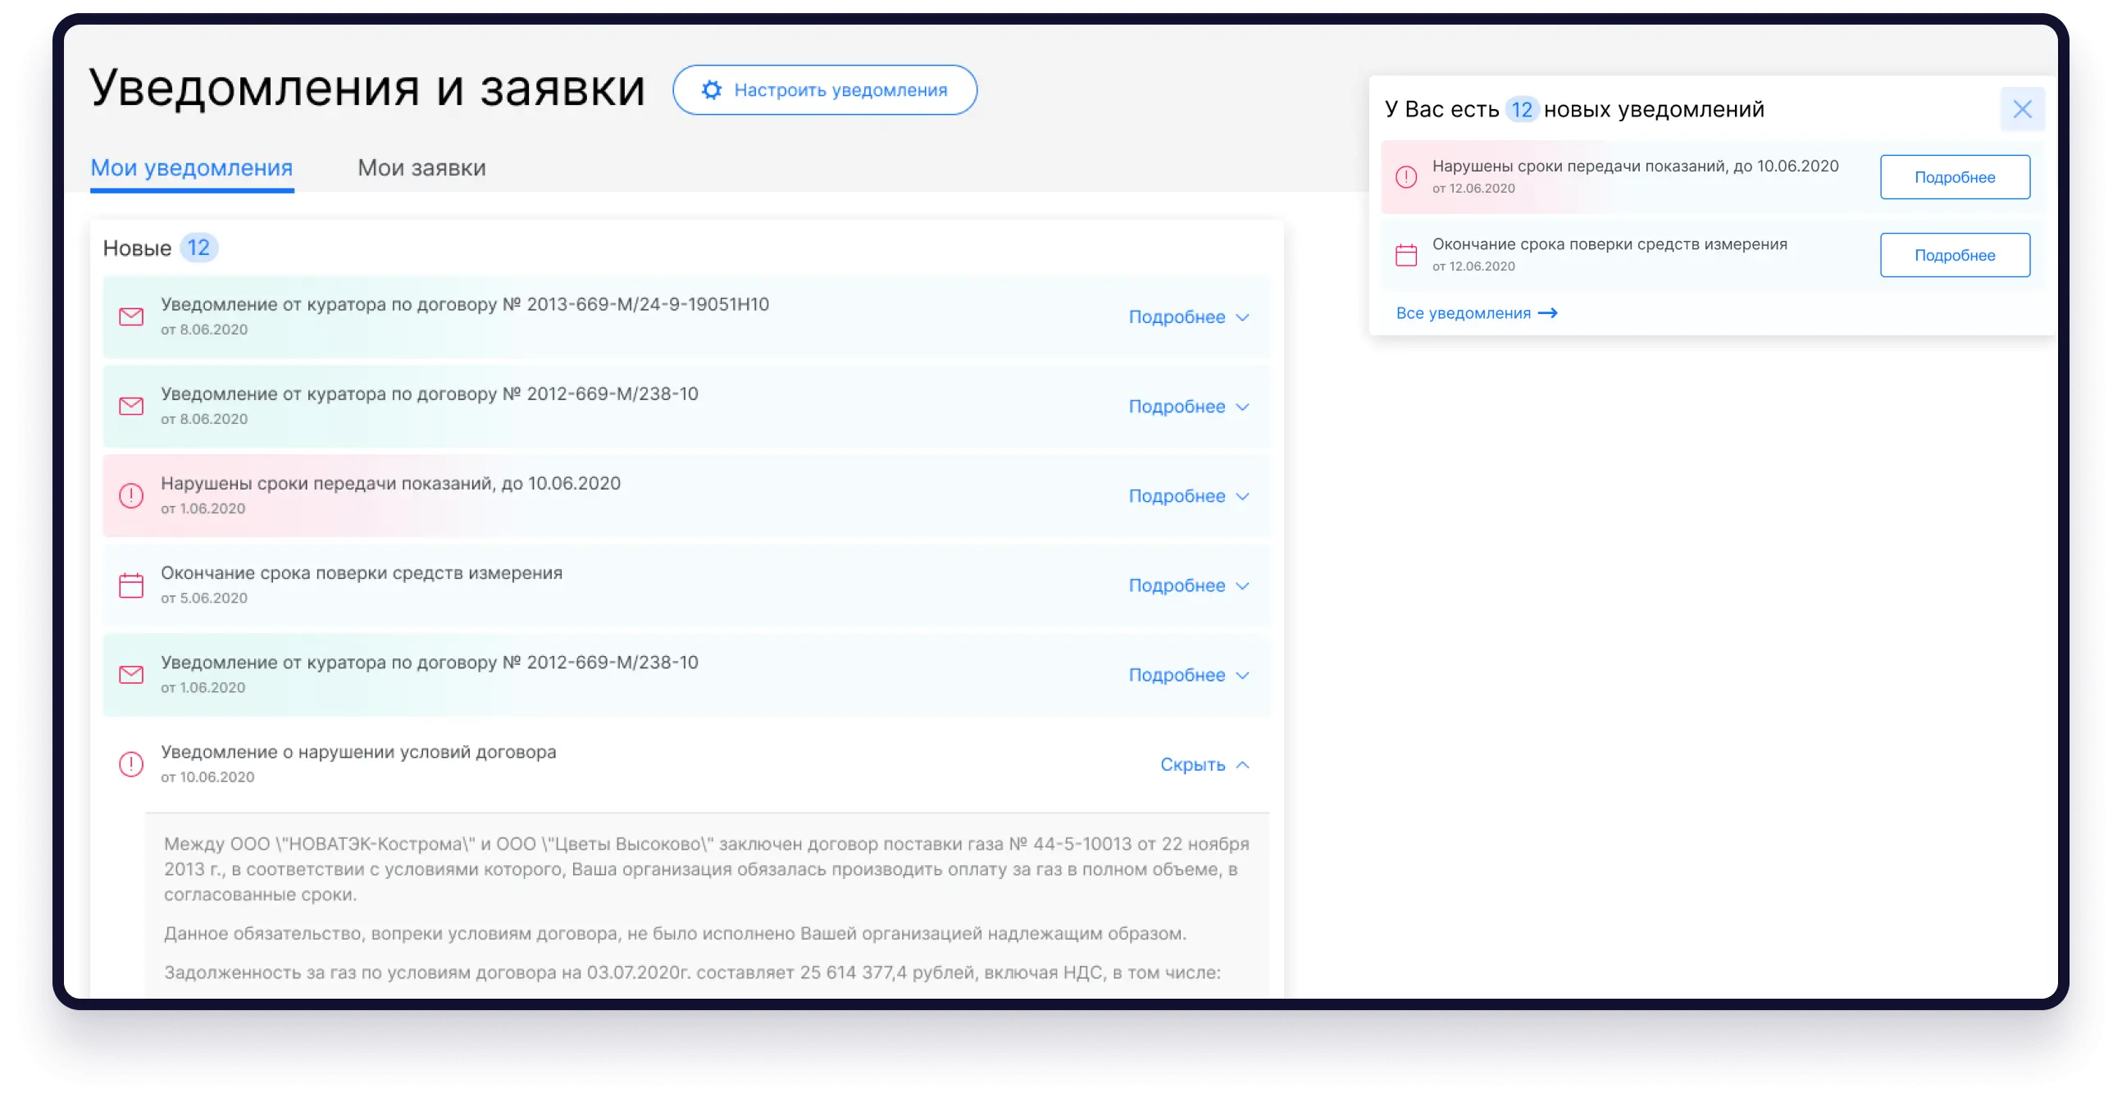Click the gear icon in Настроить уведомления
Screen dimensions: 2122x1102
[711, 89]
